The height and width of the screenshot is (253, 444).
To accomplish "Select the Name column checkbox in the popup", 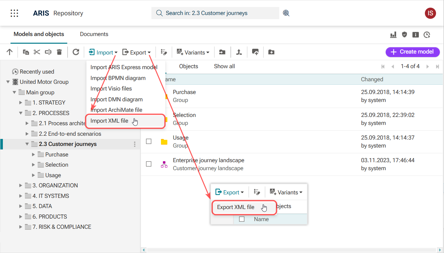I will click(x=242, y=219).
